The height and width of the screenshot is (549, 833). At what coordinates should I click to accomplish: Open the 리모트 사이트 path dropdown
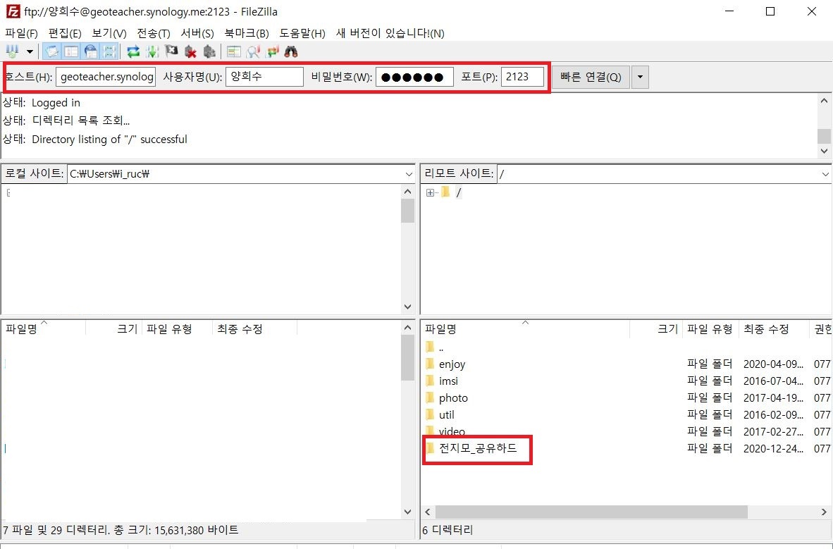825,174
